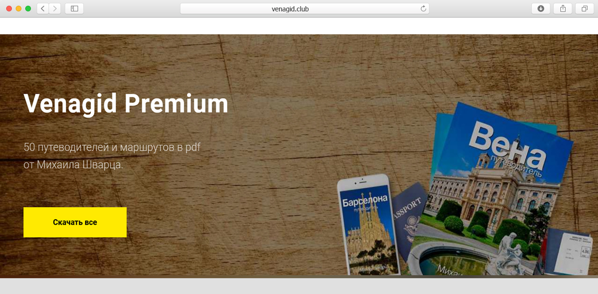This screenshot has height=294, width=598.
Task: Click the green fullscreen window button
Action: [28, 9]
